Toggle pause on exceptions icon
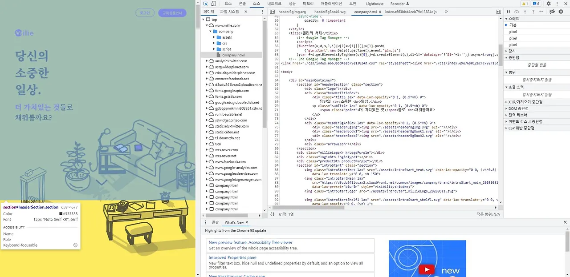The height and width of the screenshot is (277, 570). pyautogui.click(x=561, y=12)
